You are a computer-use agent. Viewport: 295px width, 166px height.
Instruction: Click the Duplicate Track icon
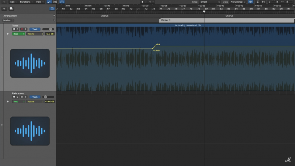tap(11, 8)
